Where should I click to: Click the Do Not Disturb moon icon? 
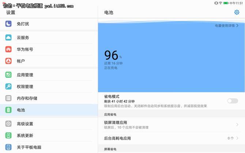pyautogui.click(x=8, y=24)
